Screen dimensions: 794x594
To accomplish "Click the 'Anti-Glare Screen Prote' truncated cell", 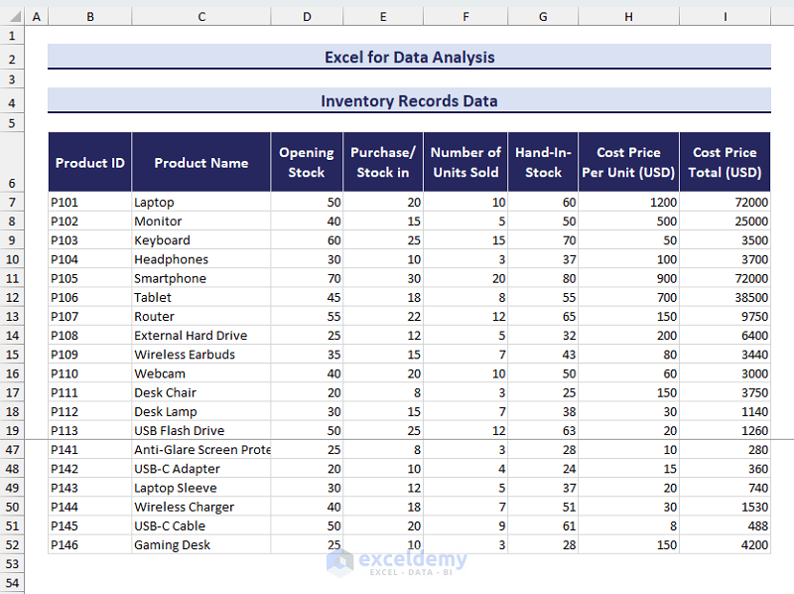I will point(200,449).
